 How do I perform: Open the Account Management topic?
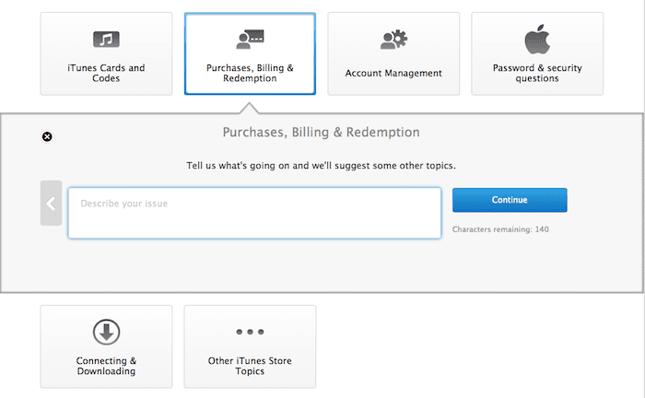click(x=393, y=53)
